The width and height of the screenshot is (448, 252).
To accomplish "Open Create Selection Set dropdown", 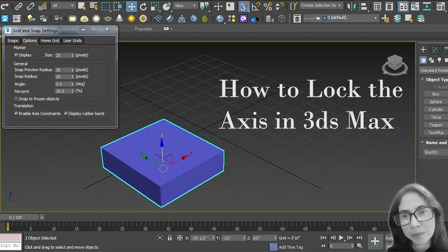I will click(321, 5).
